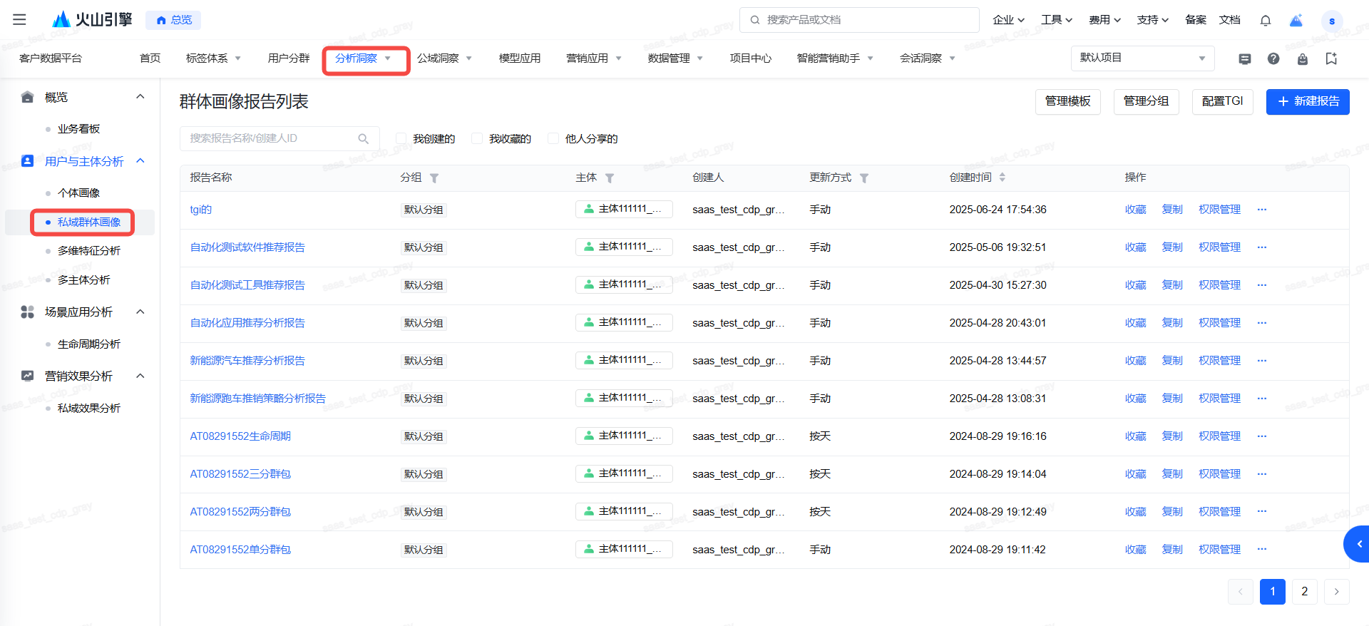
Task: Open more actions for tgi的 report
Action: [1261, 210]
